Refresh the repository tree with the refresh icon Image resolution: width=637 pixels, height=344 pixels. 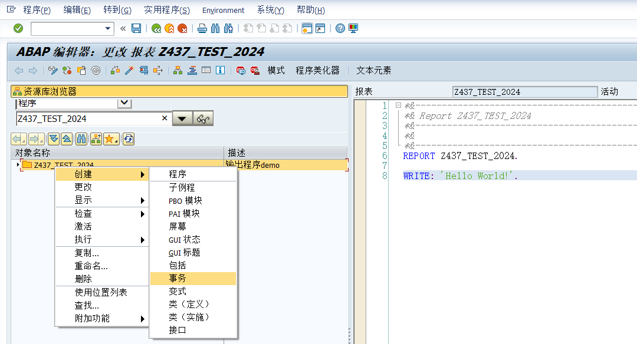pyautogui.click(x=129, y=138)
